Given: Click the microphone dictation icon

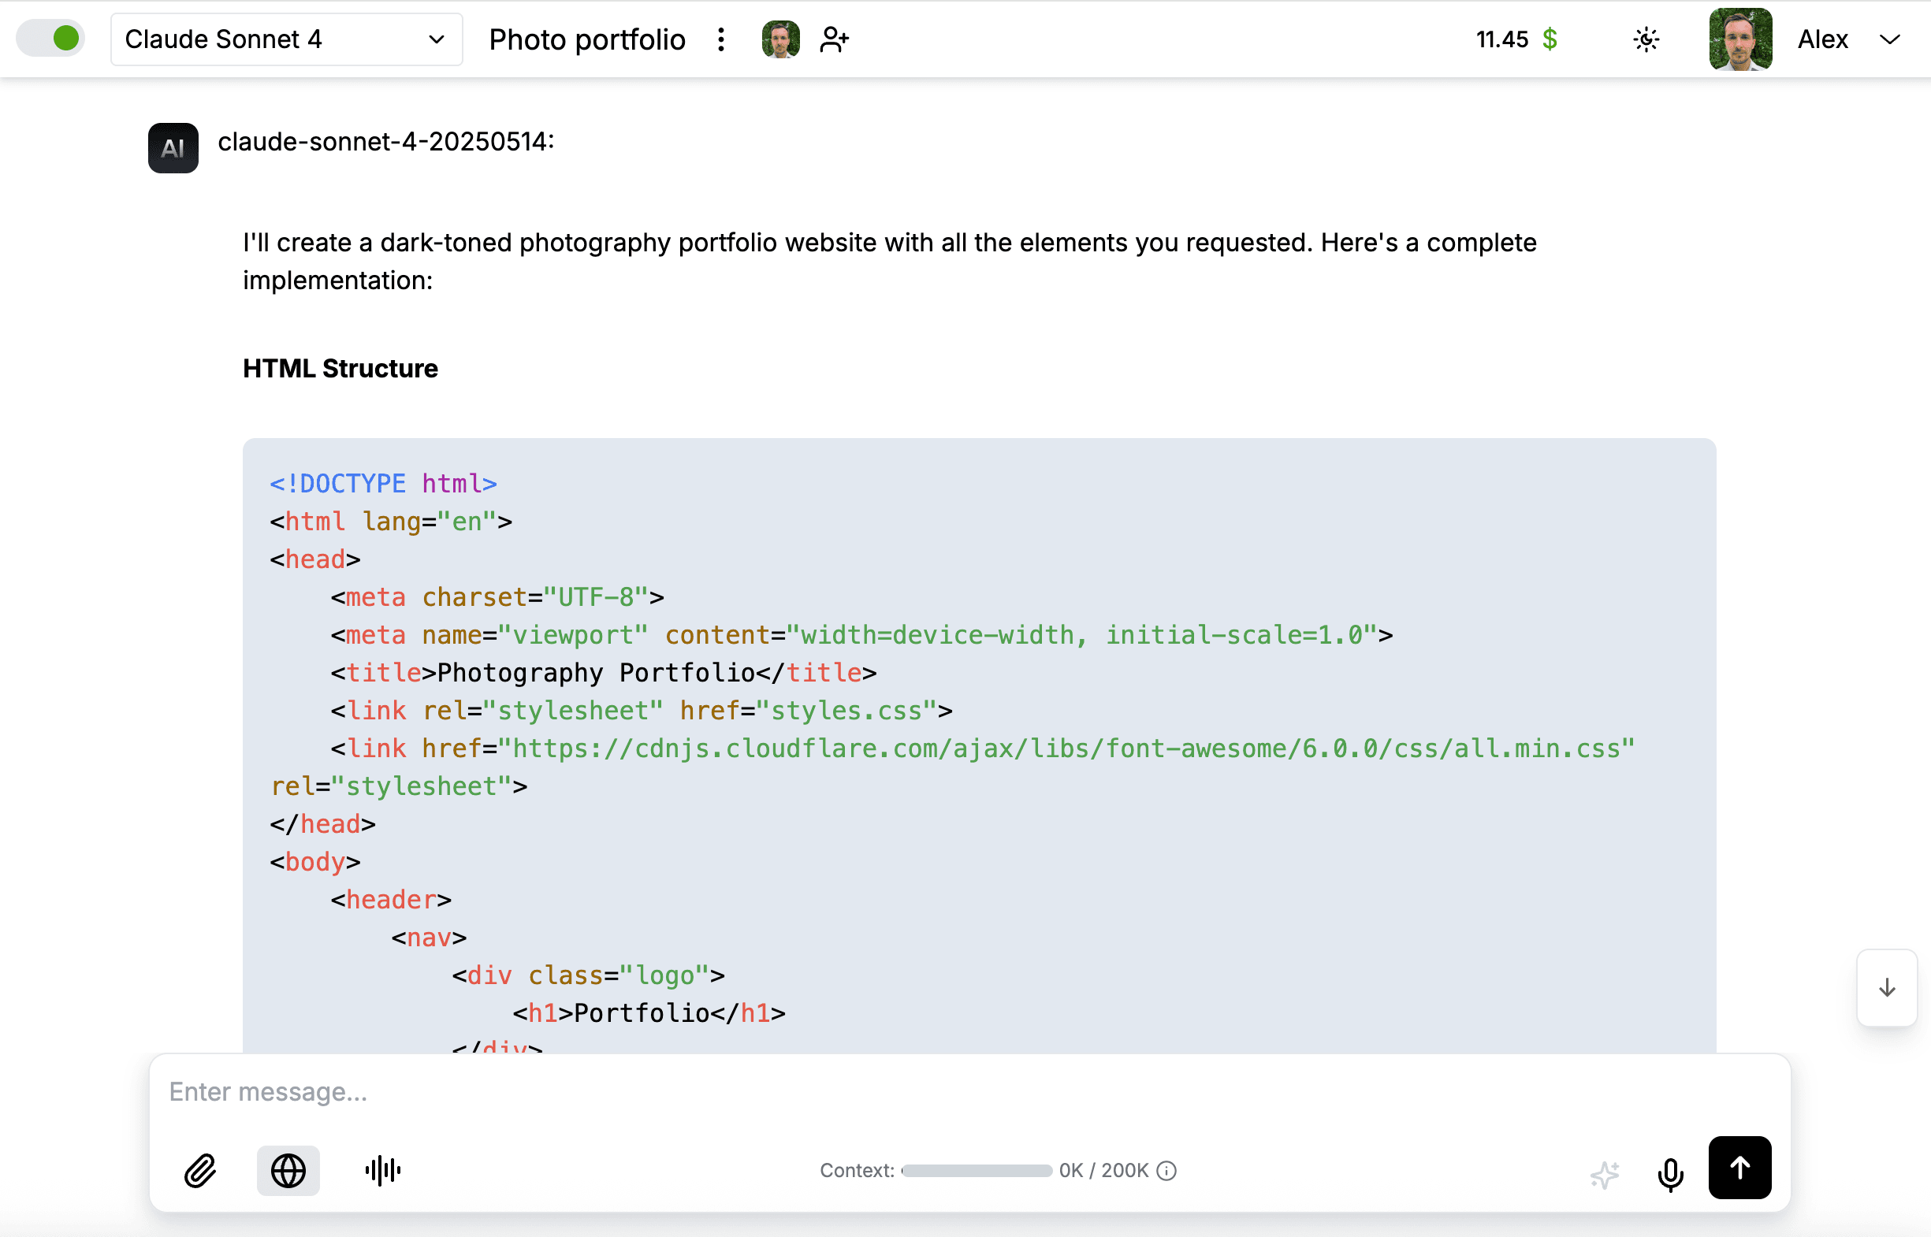Looking at the screenshot, I should tap(1670, 1173).
